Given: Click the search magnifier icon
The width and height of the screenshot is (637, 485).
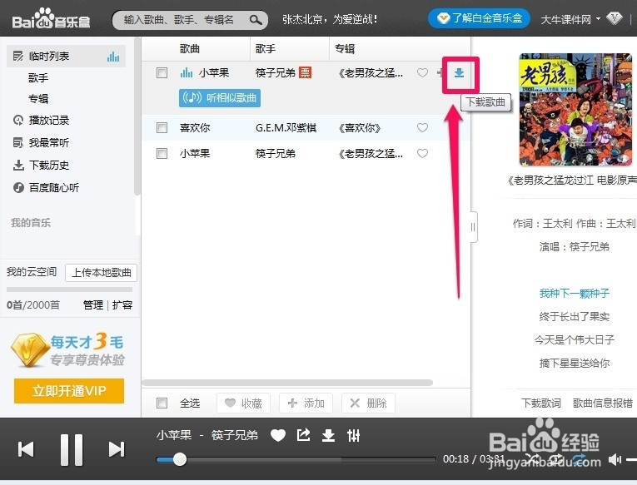Looking at the screenshot, I should click(x=256, y=19).
